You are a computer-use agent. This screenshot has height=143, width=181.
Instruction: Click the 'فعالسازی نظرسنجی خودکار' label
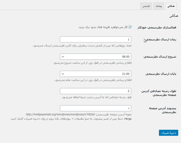pos(157,27)
